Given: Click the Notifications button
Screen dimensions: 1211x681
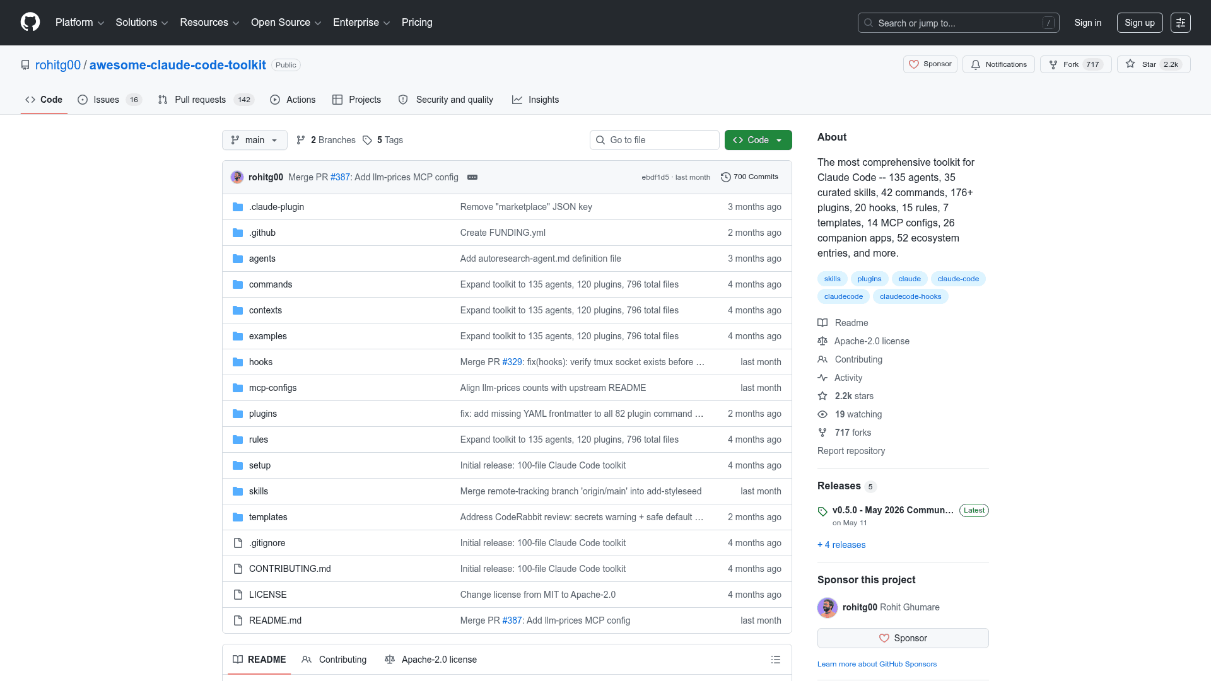Looking at the screenshot, I should coord(998,64).
